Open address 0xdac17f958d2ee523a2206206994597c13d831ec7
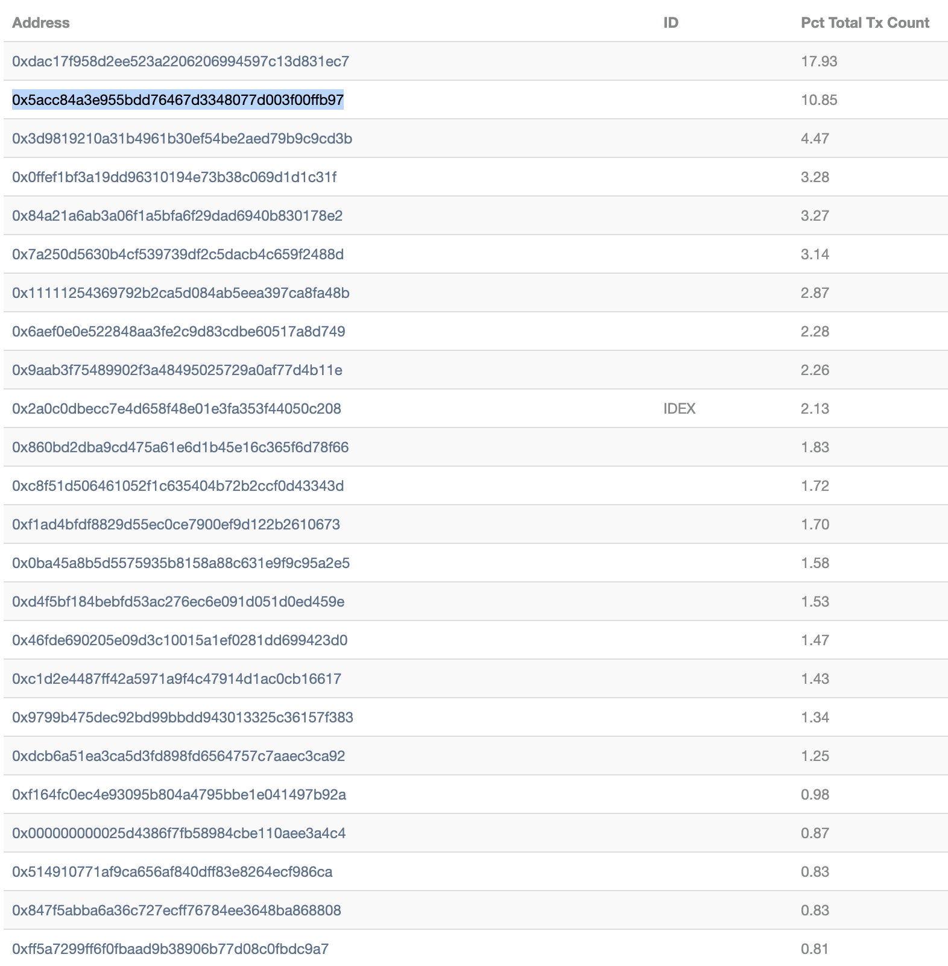948x966 pixels. tap(180, 62)
